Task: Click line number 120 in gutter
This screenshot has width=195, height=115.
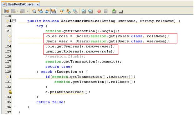Action: [x=8, y=26]
